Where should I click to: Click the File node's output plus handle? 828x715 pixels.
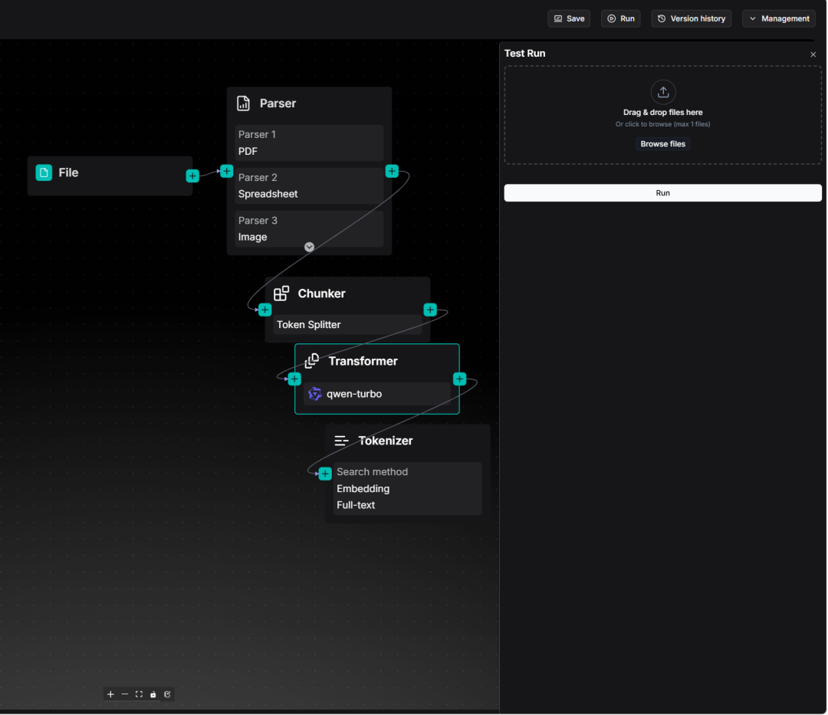point(192,175)
